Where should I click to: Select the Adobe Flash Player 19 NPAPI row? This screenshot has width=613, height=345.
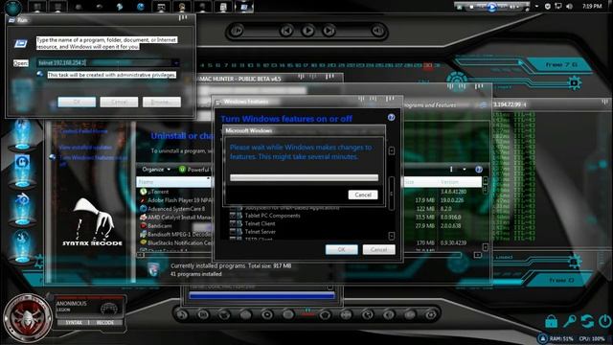(x=175, y=200)
